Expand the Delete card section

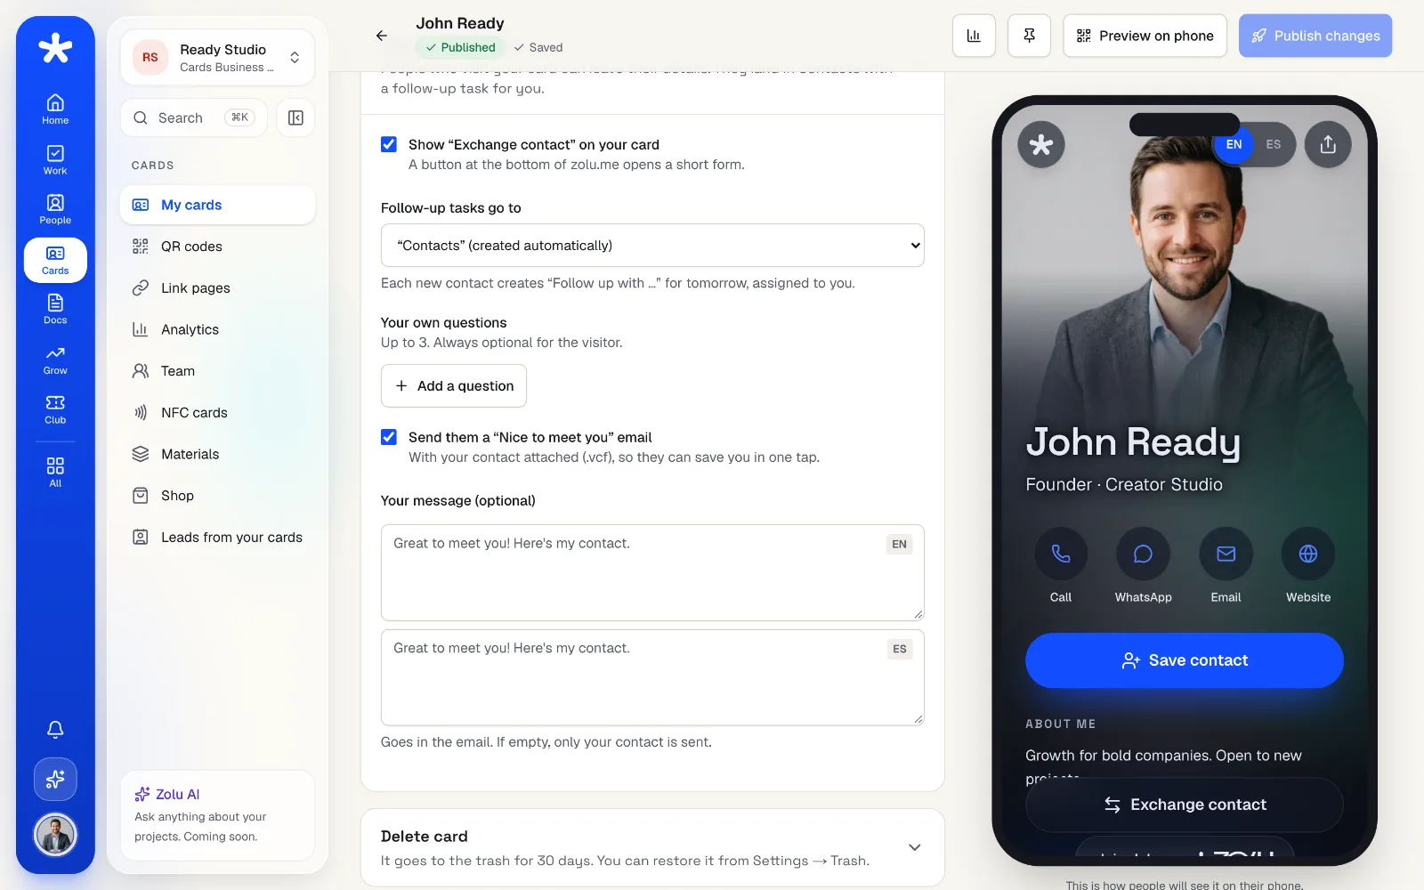(652, 847)
